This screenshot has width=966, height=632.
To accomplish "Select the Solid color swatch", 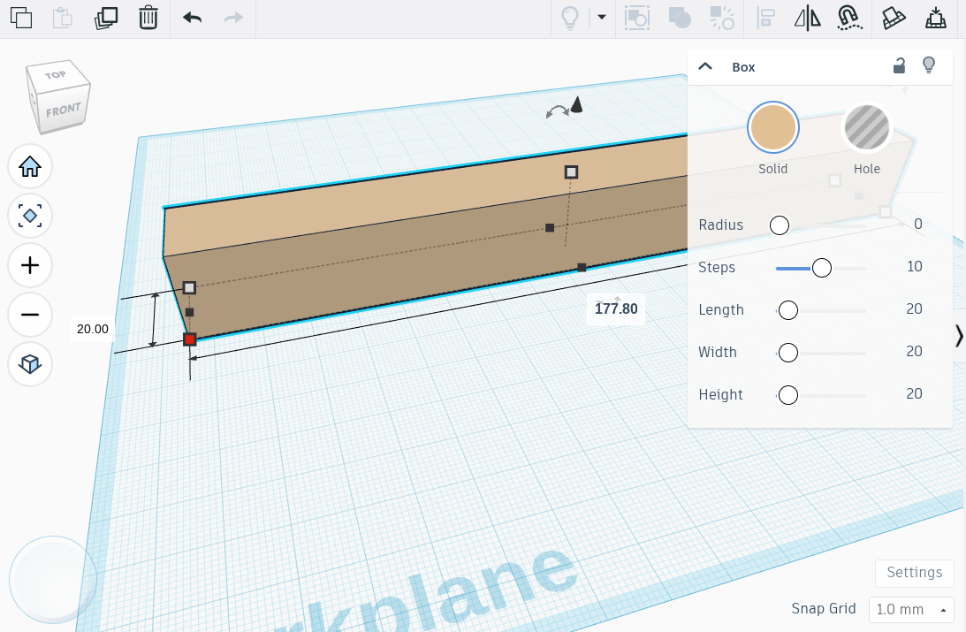I will click(773, 127).
